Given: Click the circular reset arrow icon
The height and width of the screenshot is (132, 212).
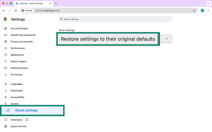Looking at the screenshot, I should pyautogui.click(x=8, y=111).
